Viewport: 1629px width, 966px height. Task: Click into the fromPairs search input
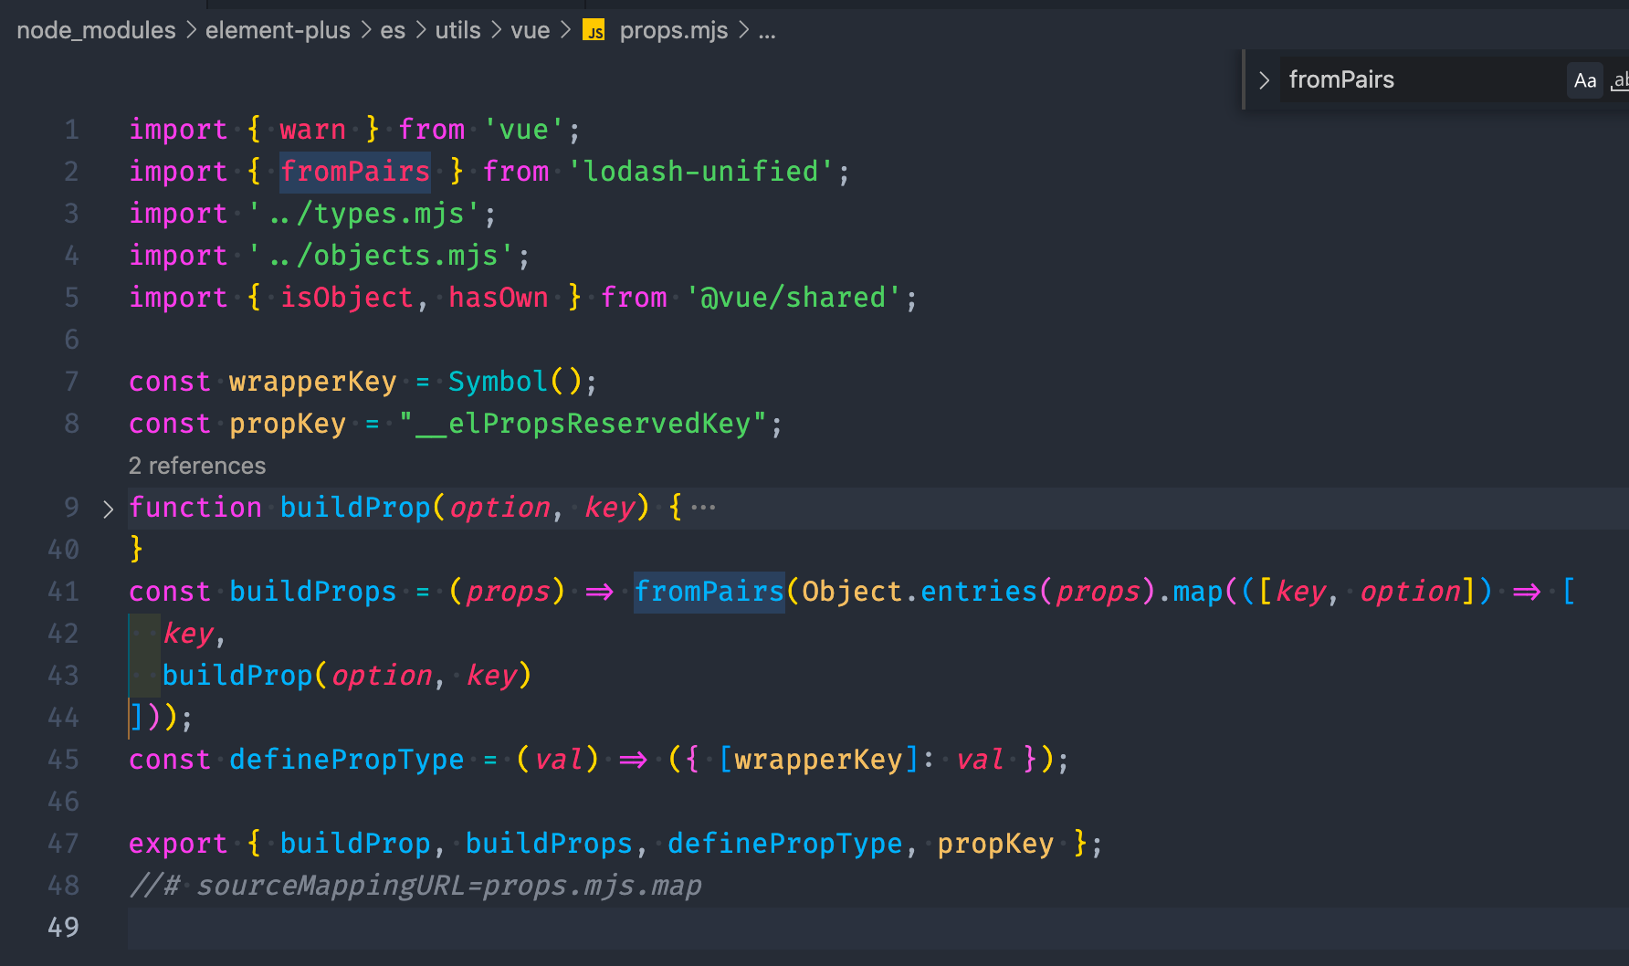1415,80
